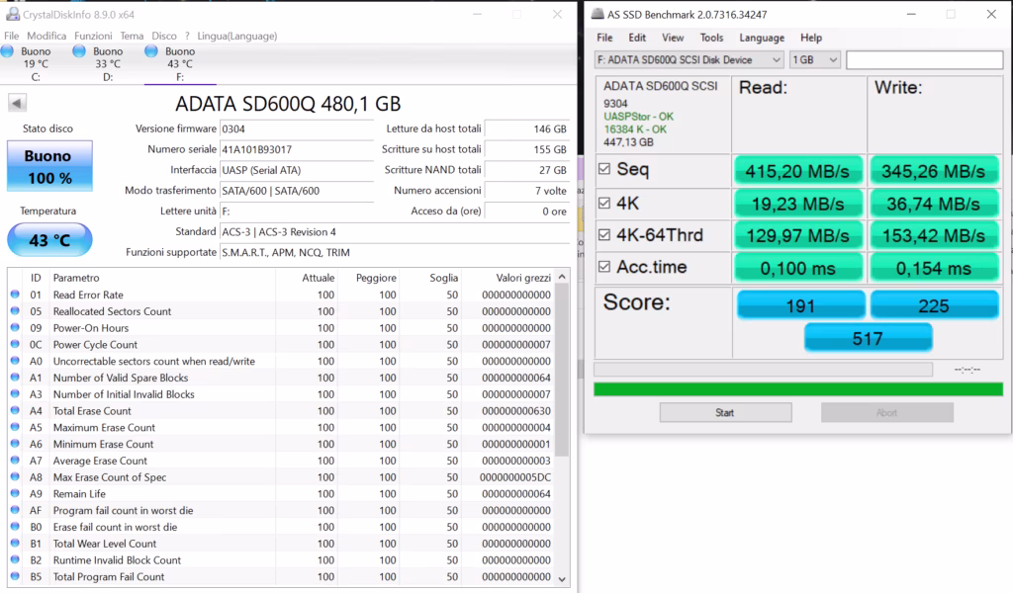Click the 43 °C temperature indicator button
The image size is (1013, 593).
tap(49, 240)
